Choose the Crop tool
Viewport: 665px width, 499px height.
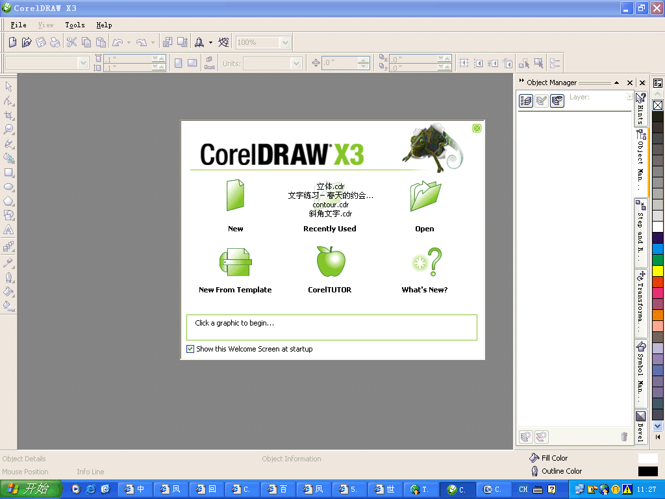click(8, 116)
